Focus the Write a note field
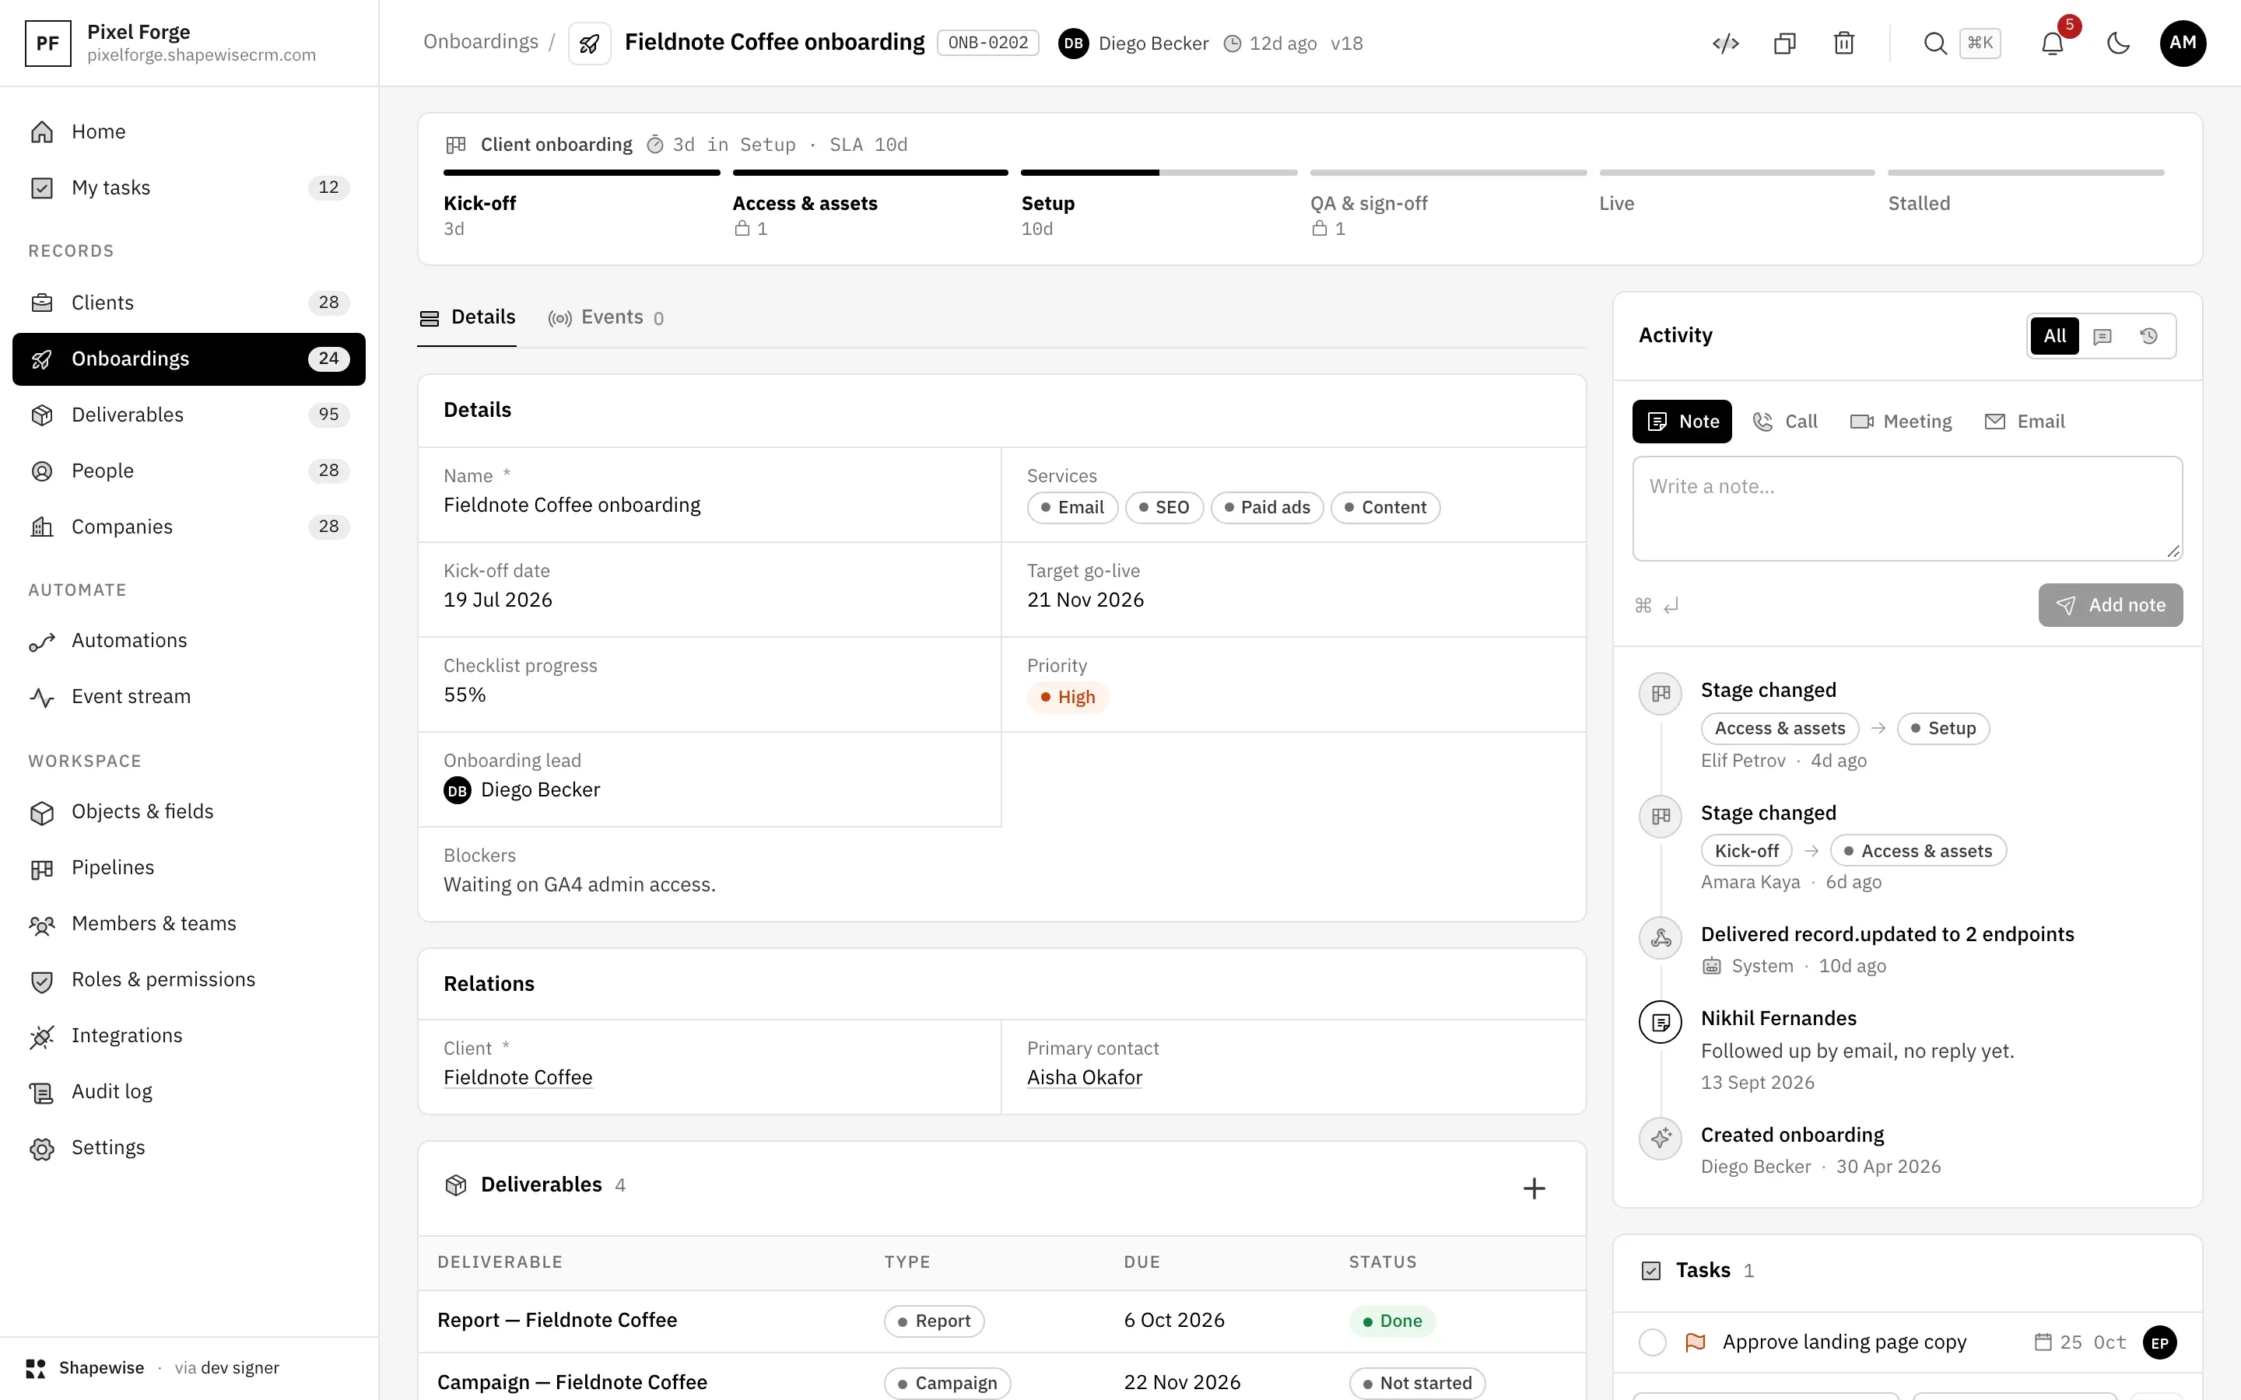 coord(1908,509)
